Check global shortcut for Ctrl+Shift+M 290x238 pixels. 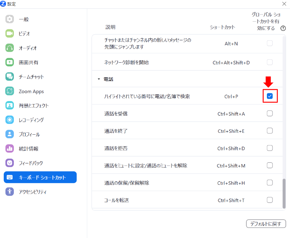(269, 165)
